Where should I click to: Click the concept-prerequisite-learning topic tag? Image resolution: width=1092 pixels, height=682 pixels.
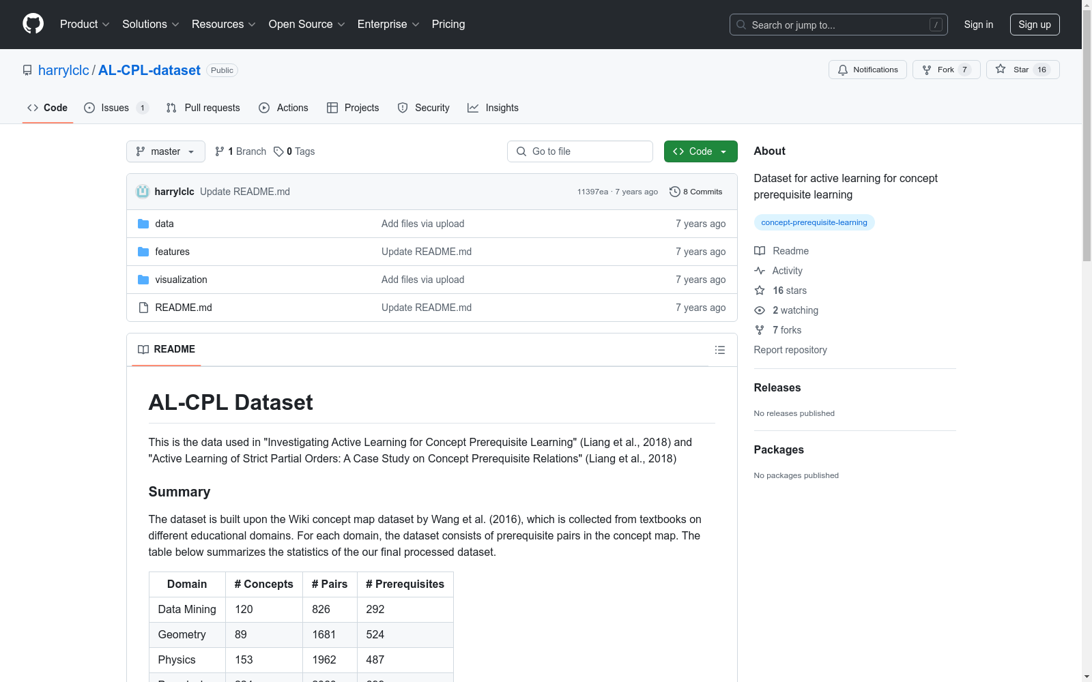[814, 222]
